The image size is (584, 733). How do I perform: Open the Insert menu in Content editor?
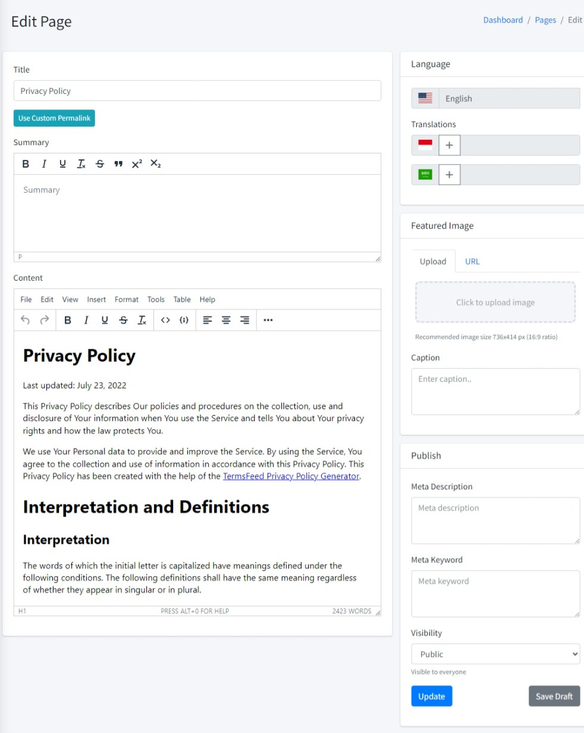(x=96, y=300)
